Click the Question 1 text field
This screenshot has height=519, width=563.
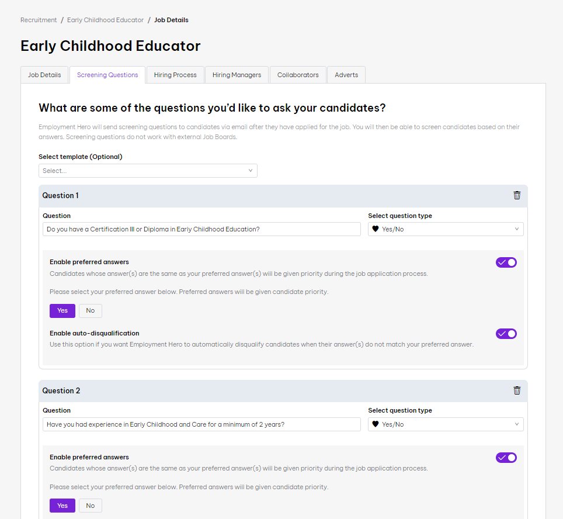(201, 229)
